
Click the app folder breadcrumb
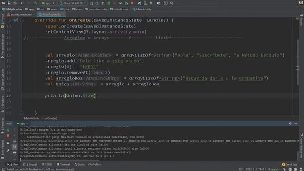coord(29,9)
